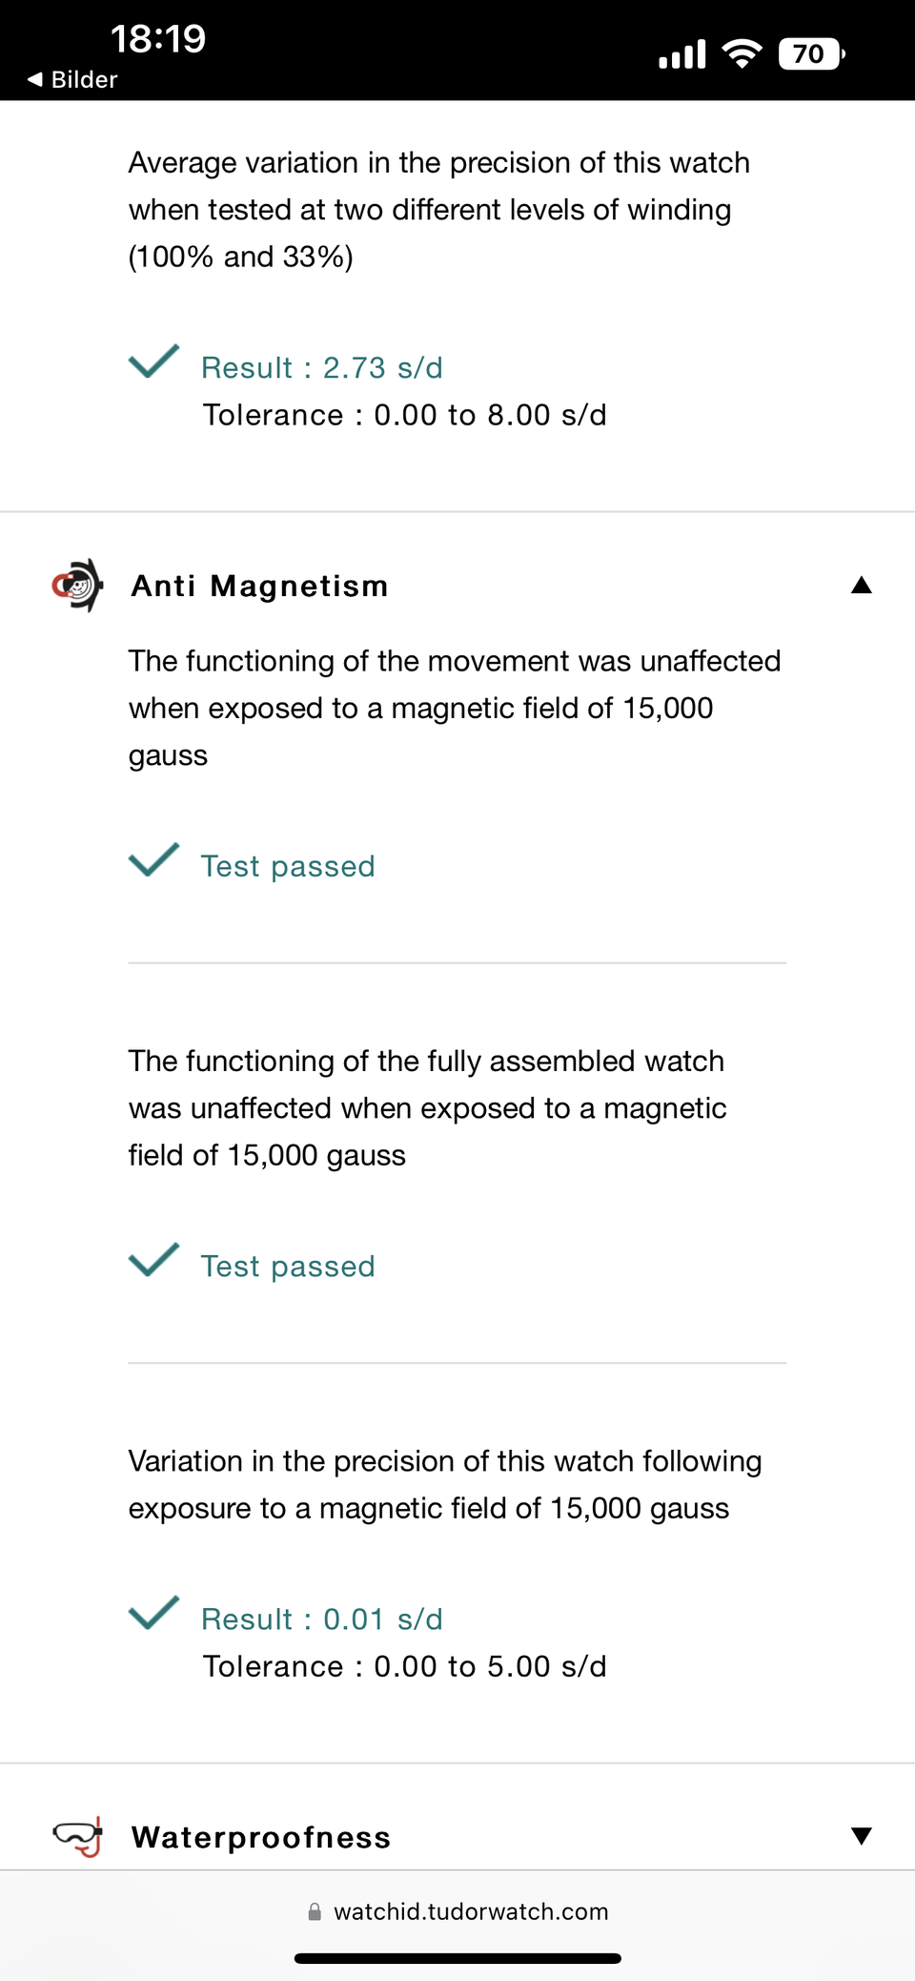915x1981 pixels.
Task: Tap the Wi-Fi status icon
Action: (742, 53)
